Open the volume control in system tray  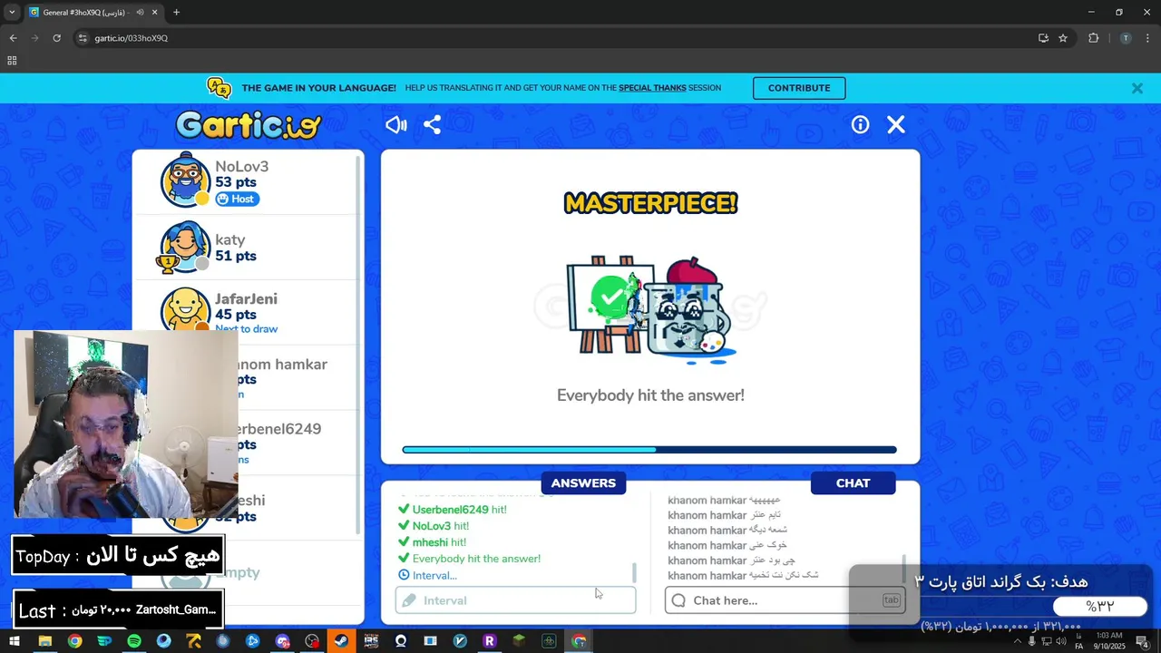coord(1061,641)
